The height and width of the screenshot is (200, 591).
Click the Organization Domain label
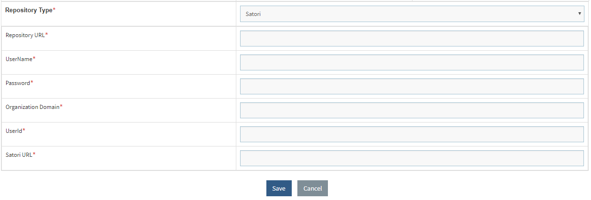tap(32, 107)
